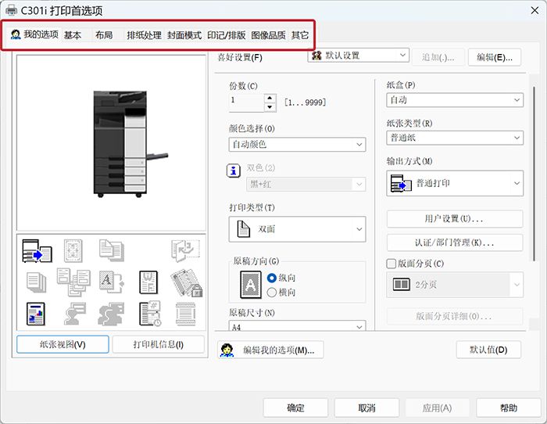
Task: Select 横向 landscape orientation
Action: point(272,292)
